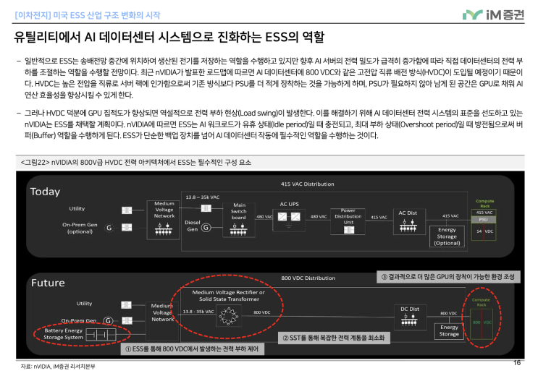Click the Power Distribution Unit block
The width and height of the screenshot is (538, 376).
click(x=348, y=216)
